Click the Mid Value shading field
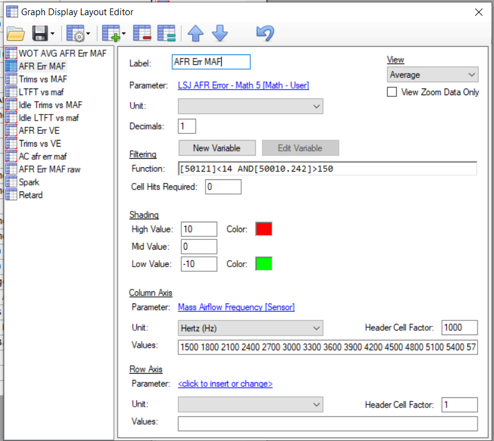Screen dimensions: 494x441 coord(199,247)
